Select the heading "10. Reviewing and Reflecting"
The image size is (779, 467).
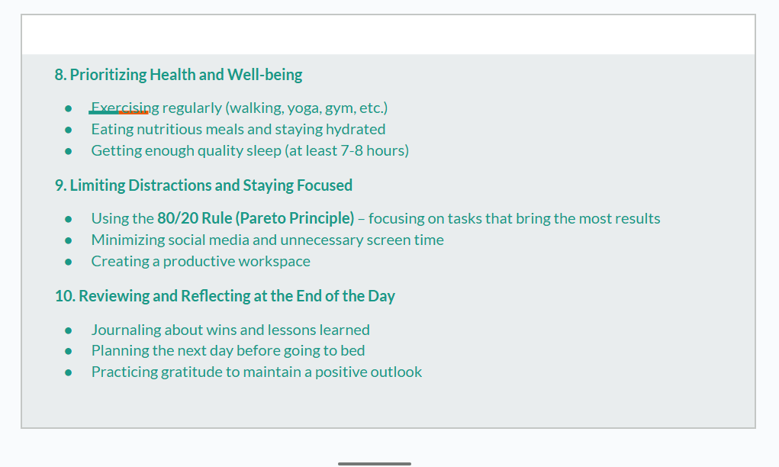(x=224, y=296)
